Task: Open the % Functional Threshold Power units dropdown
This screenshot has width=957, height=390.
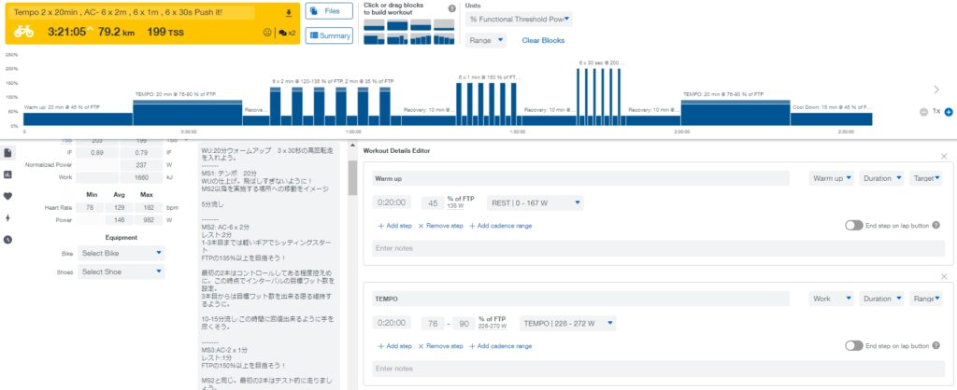Action: 520,19
